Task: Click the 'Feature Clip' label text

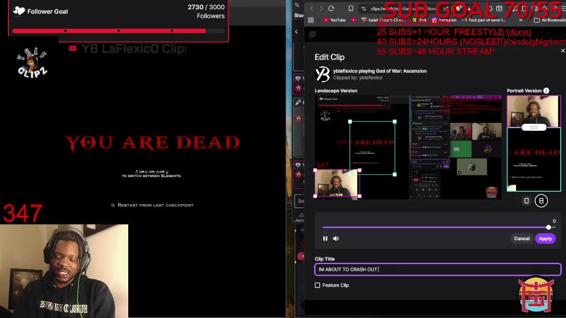Action: 336,285
